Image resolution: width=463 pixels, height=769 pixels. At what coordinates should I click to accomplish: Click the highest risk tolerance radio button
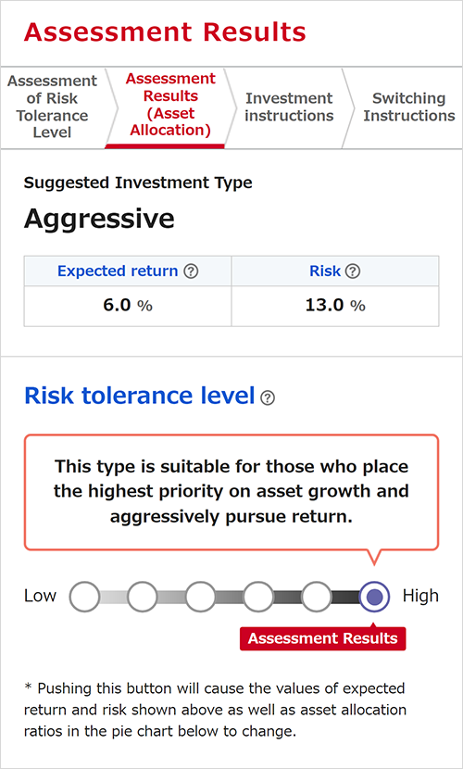pos(374,597)
